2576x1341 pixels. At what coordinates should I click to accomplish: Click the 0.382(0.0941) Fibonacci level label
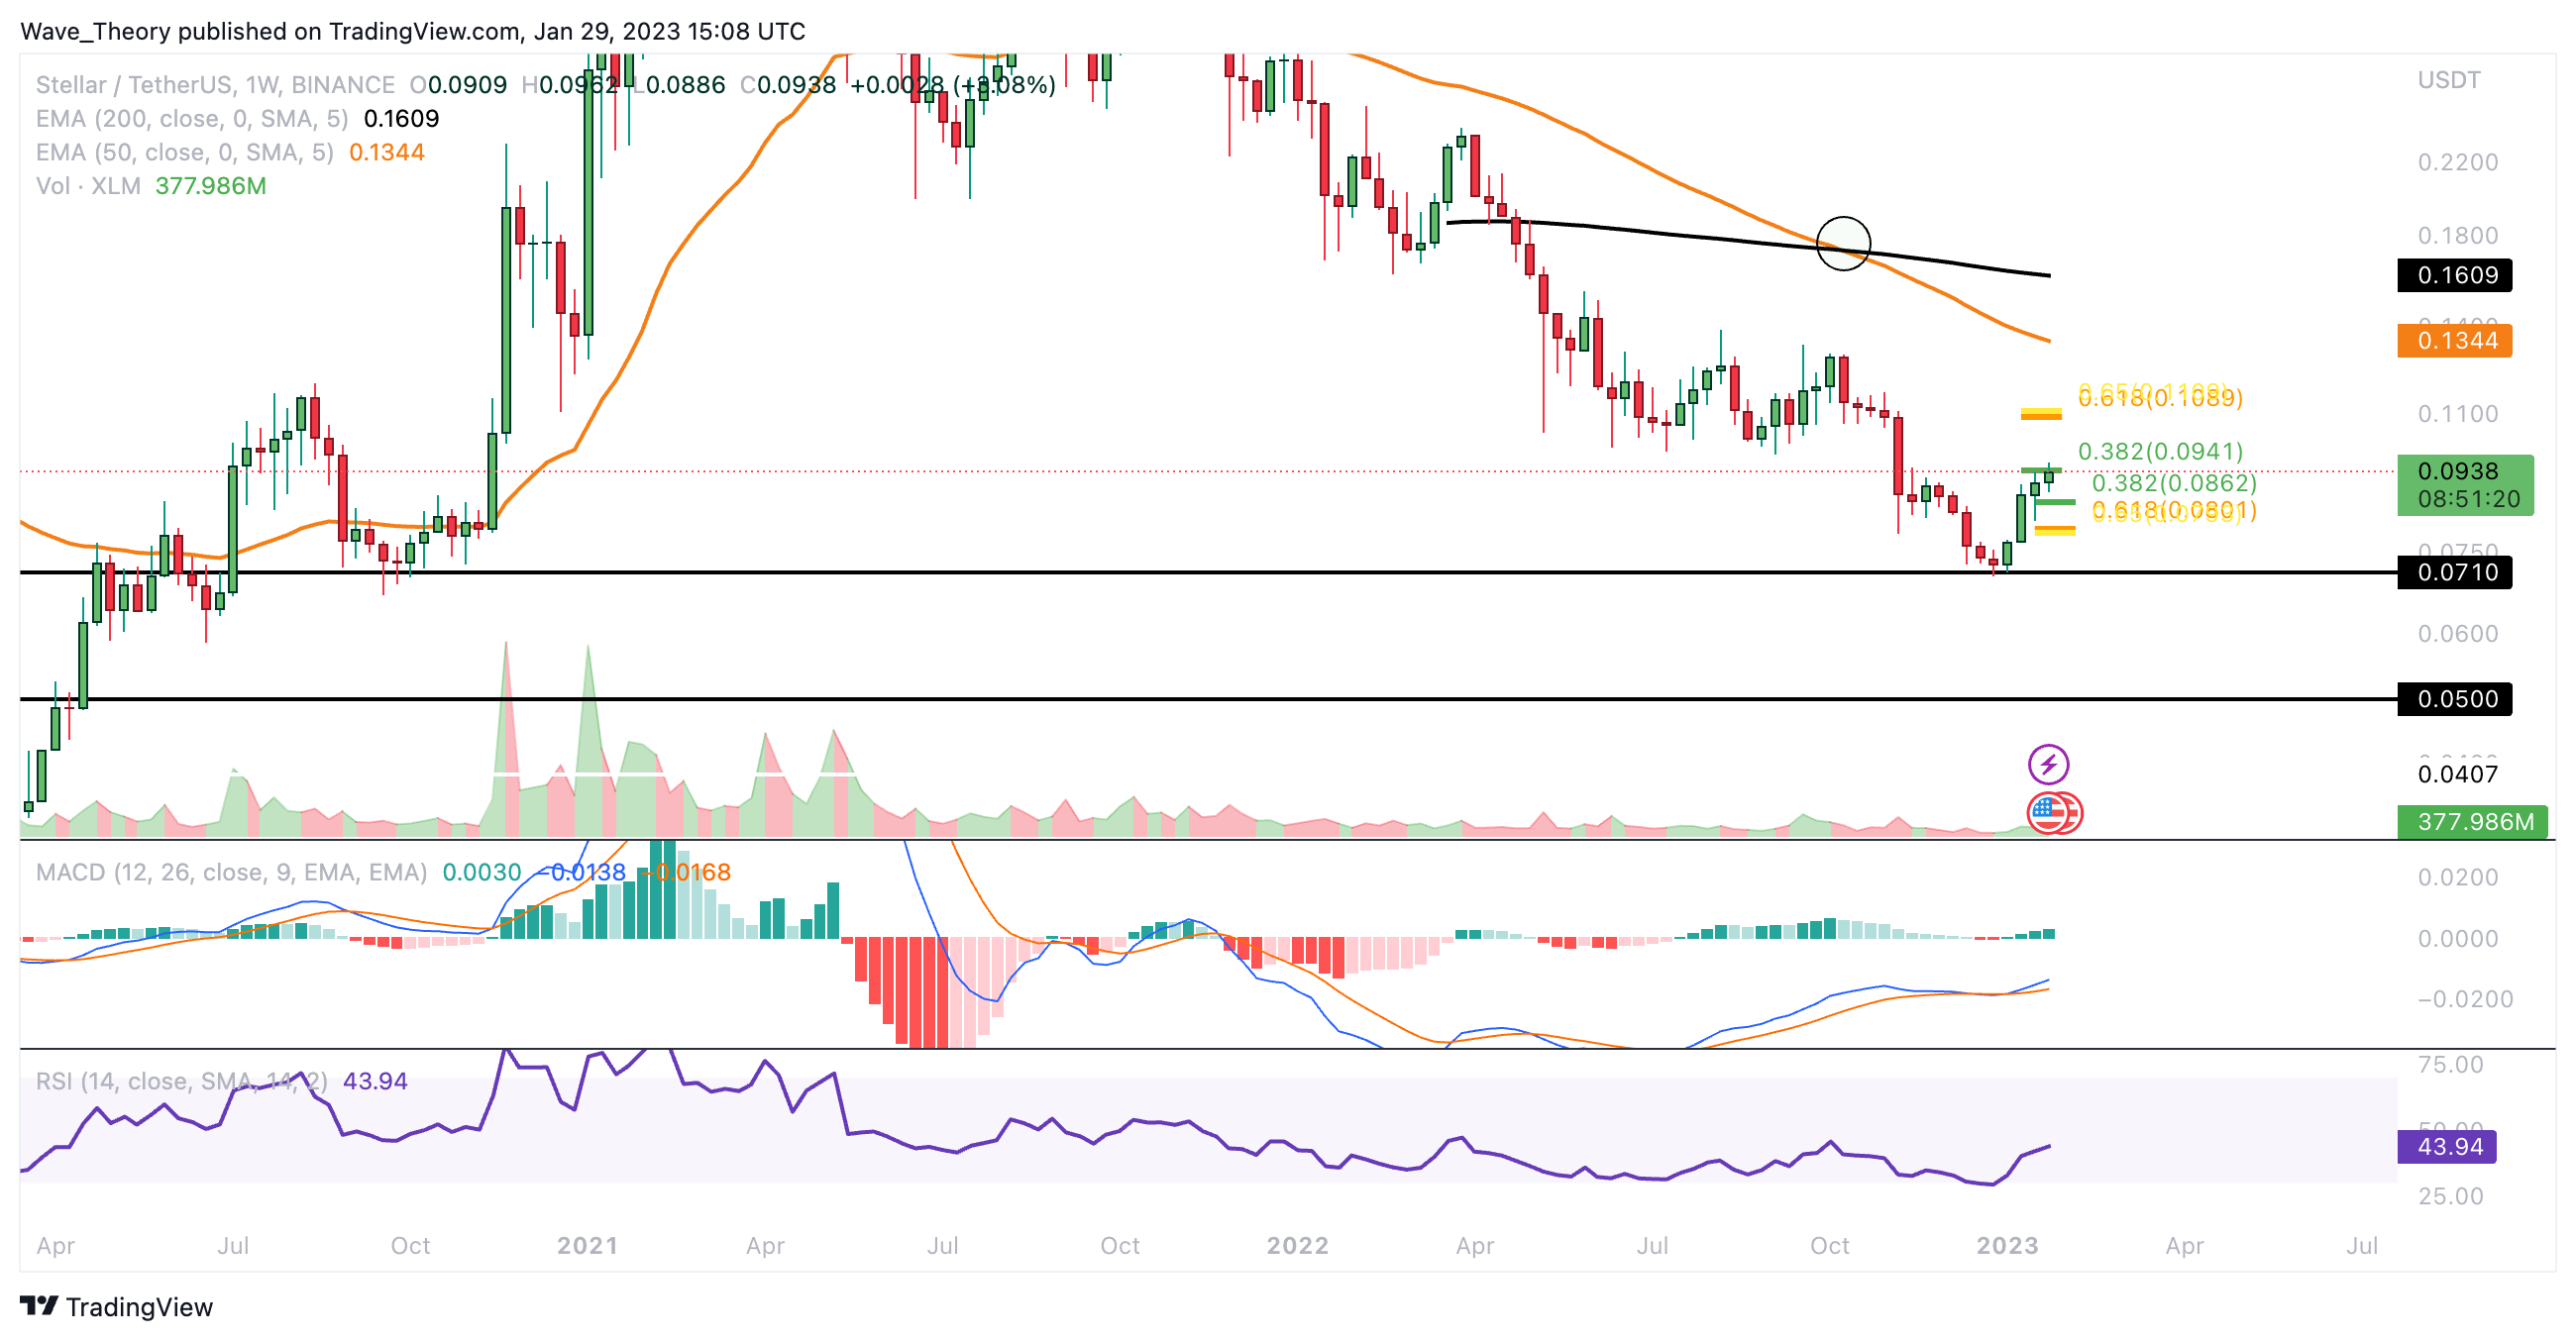(2160, 452)
